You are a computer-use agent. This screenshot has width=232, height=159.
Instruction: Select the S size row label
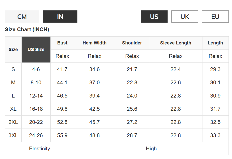point(13,69)
